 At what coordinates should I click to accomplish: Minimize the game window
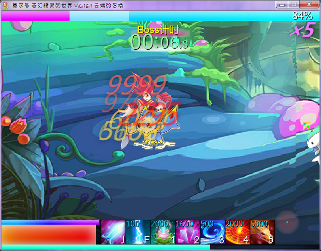[x=282, y=4]
